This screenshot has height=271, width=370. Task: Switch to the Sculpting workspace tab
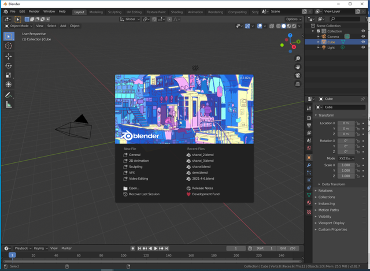point(115,11)
